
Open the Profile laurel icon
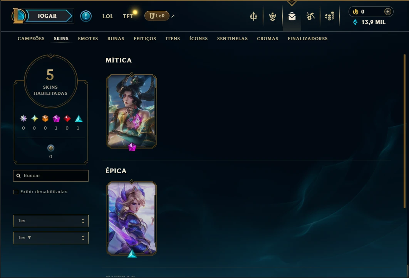click(273, 17)
